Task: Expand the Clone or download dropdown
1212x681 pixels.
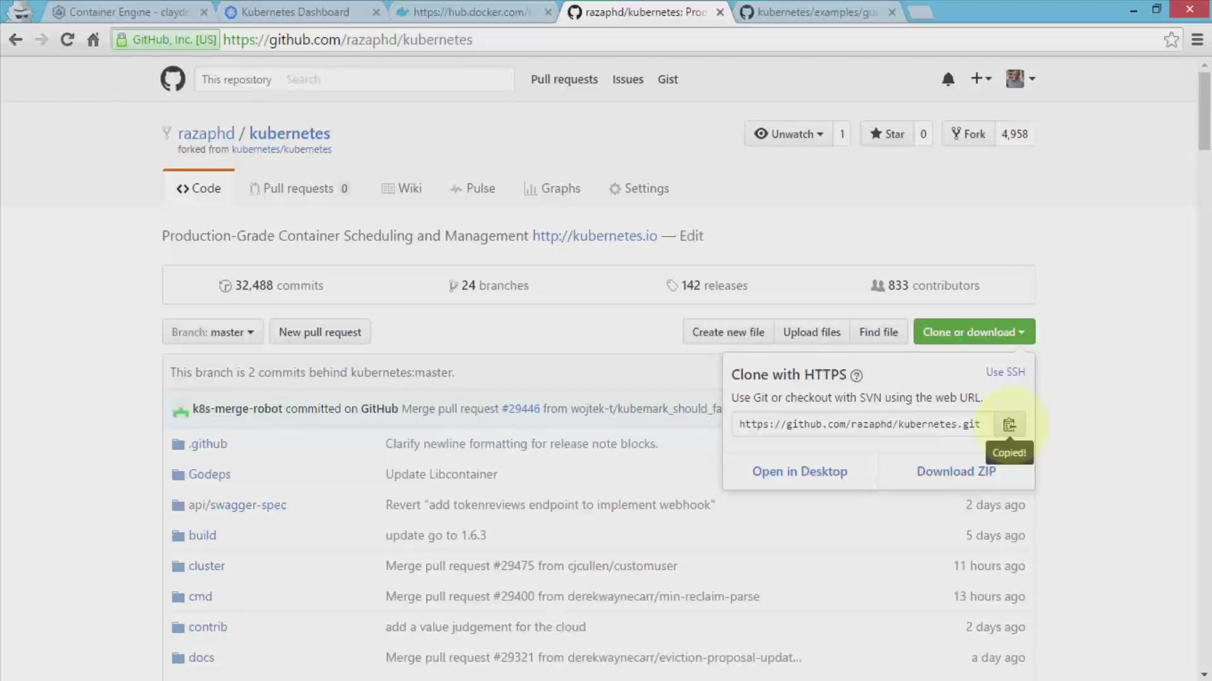Action: pos(973,332)
